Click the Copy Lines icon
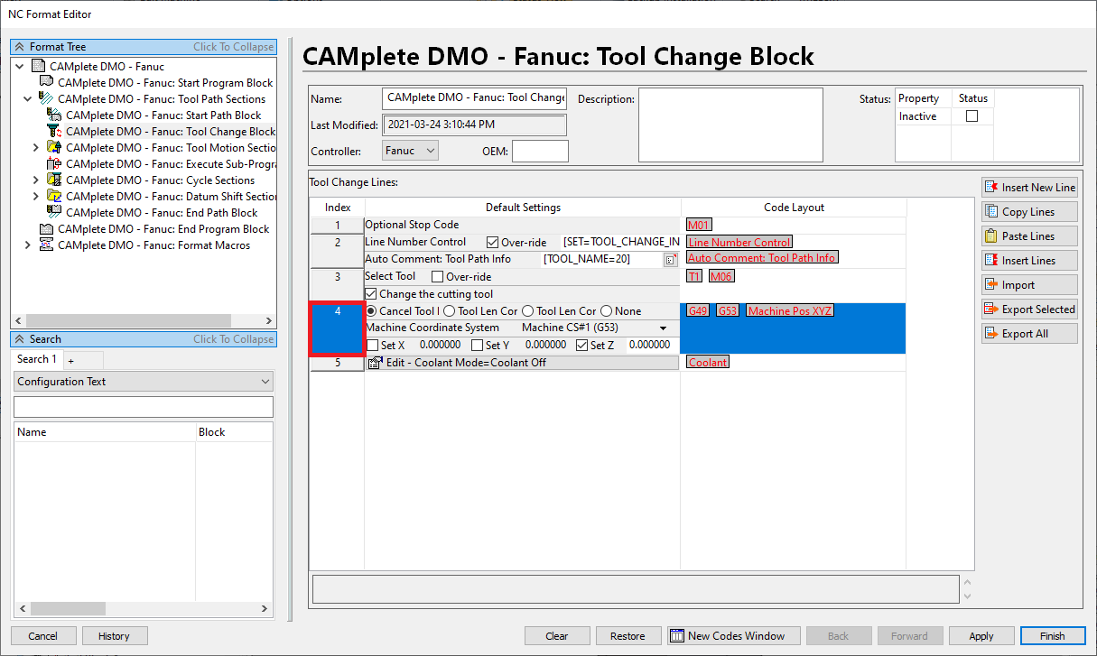 [992, 211]
